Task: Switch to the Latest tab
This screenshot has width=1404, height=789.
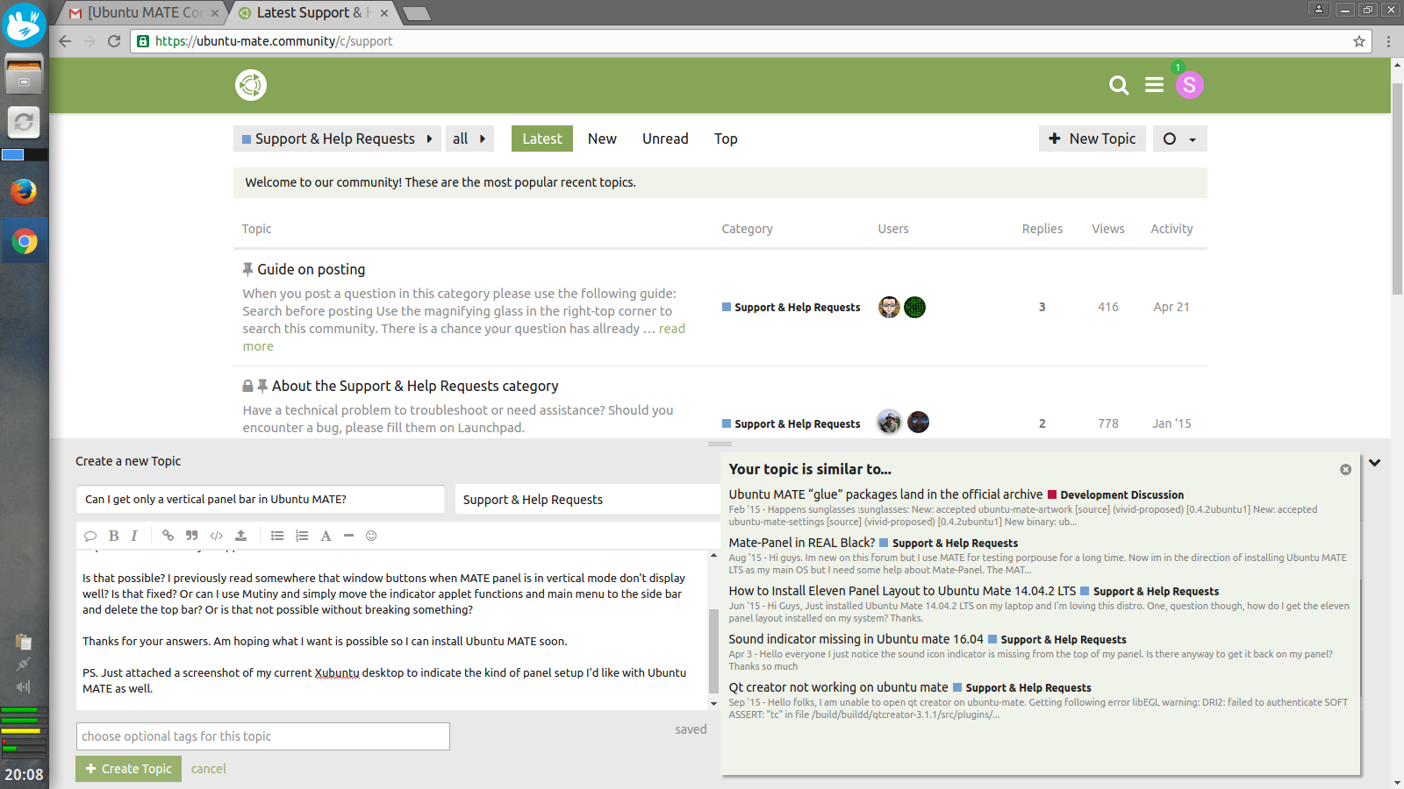Action: pos(542,139)
